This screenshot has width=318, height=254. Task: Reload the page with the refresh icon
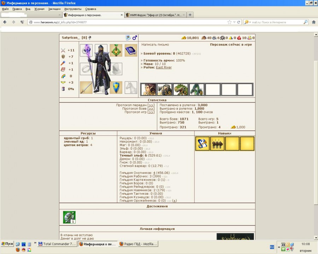239,22
